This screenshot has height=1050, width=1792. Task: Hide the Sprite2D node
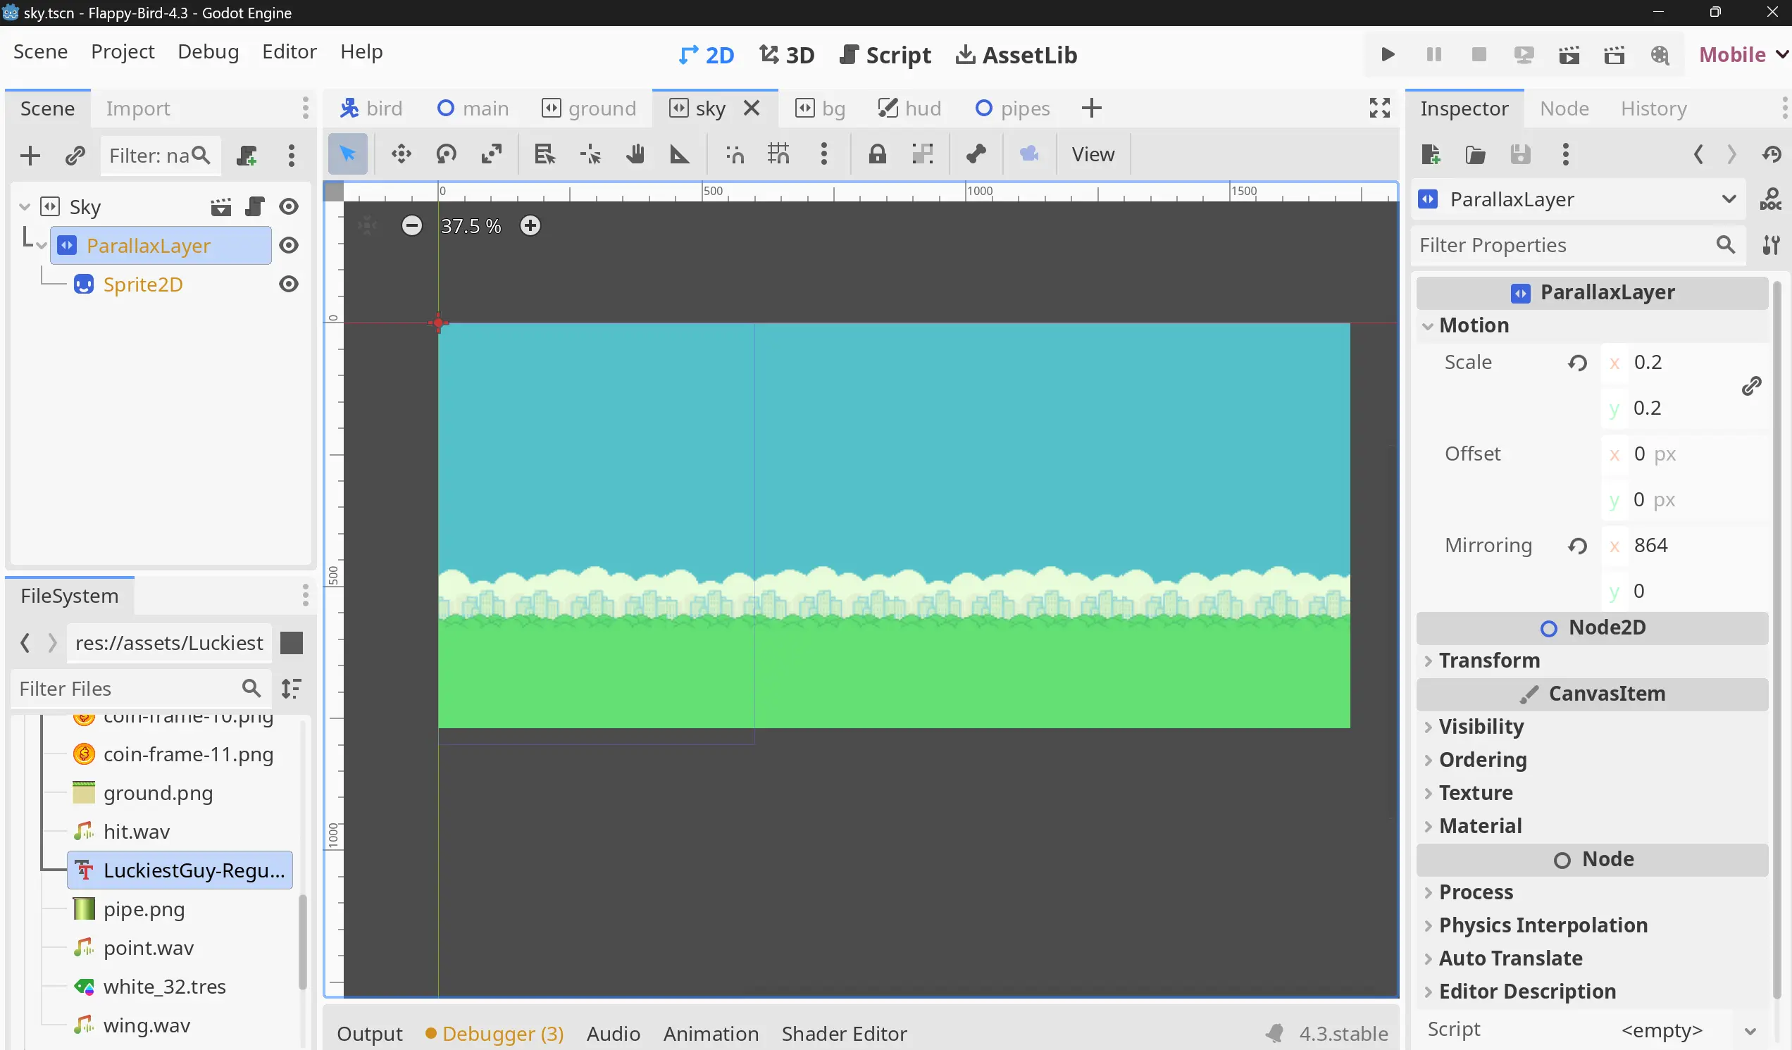tap(289, 285)
